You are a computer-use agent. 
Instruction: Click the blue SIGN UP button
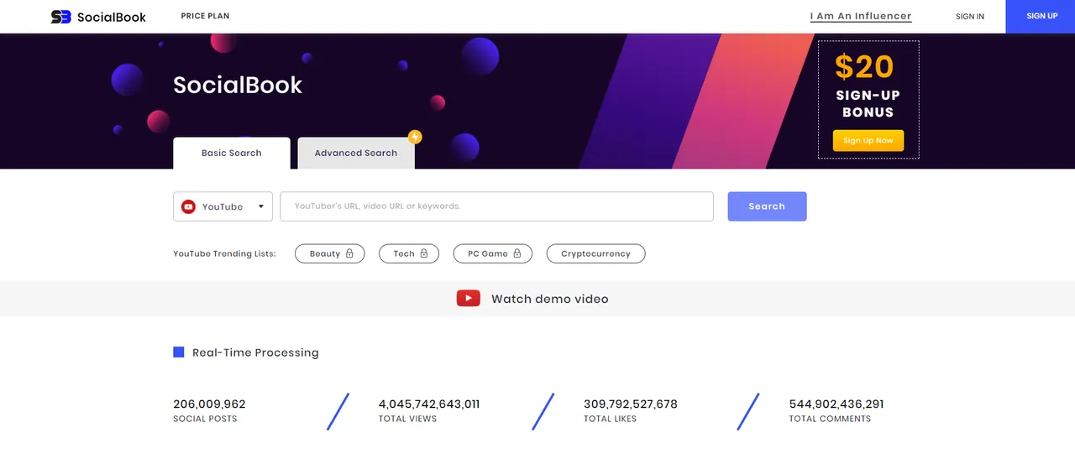(x=1041, y=16)
